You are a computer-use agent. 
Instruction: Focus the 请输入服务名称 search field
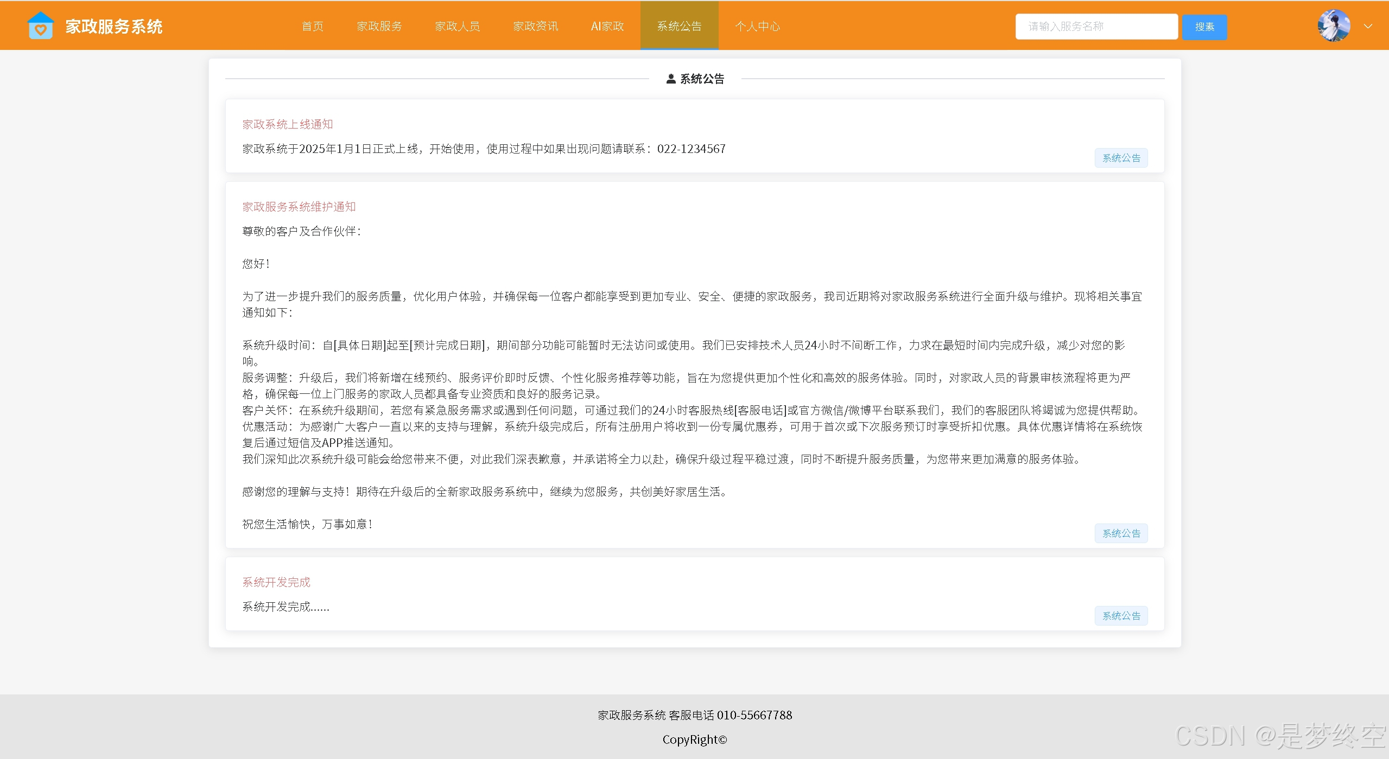(1096, 27)
